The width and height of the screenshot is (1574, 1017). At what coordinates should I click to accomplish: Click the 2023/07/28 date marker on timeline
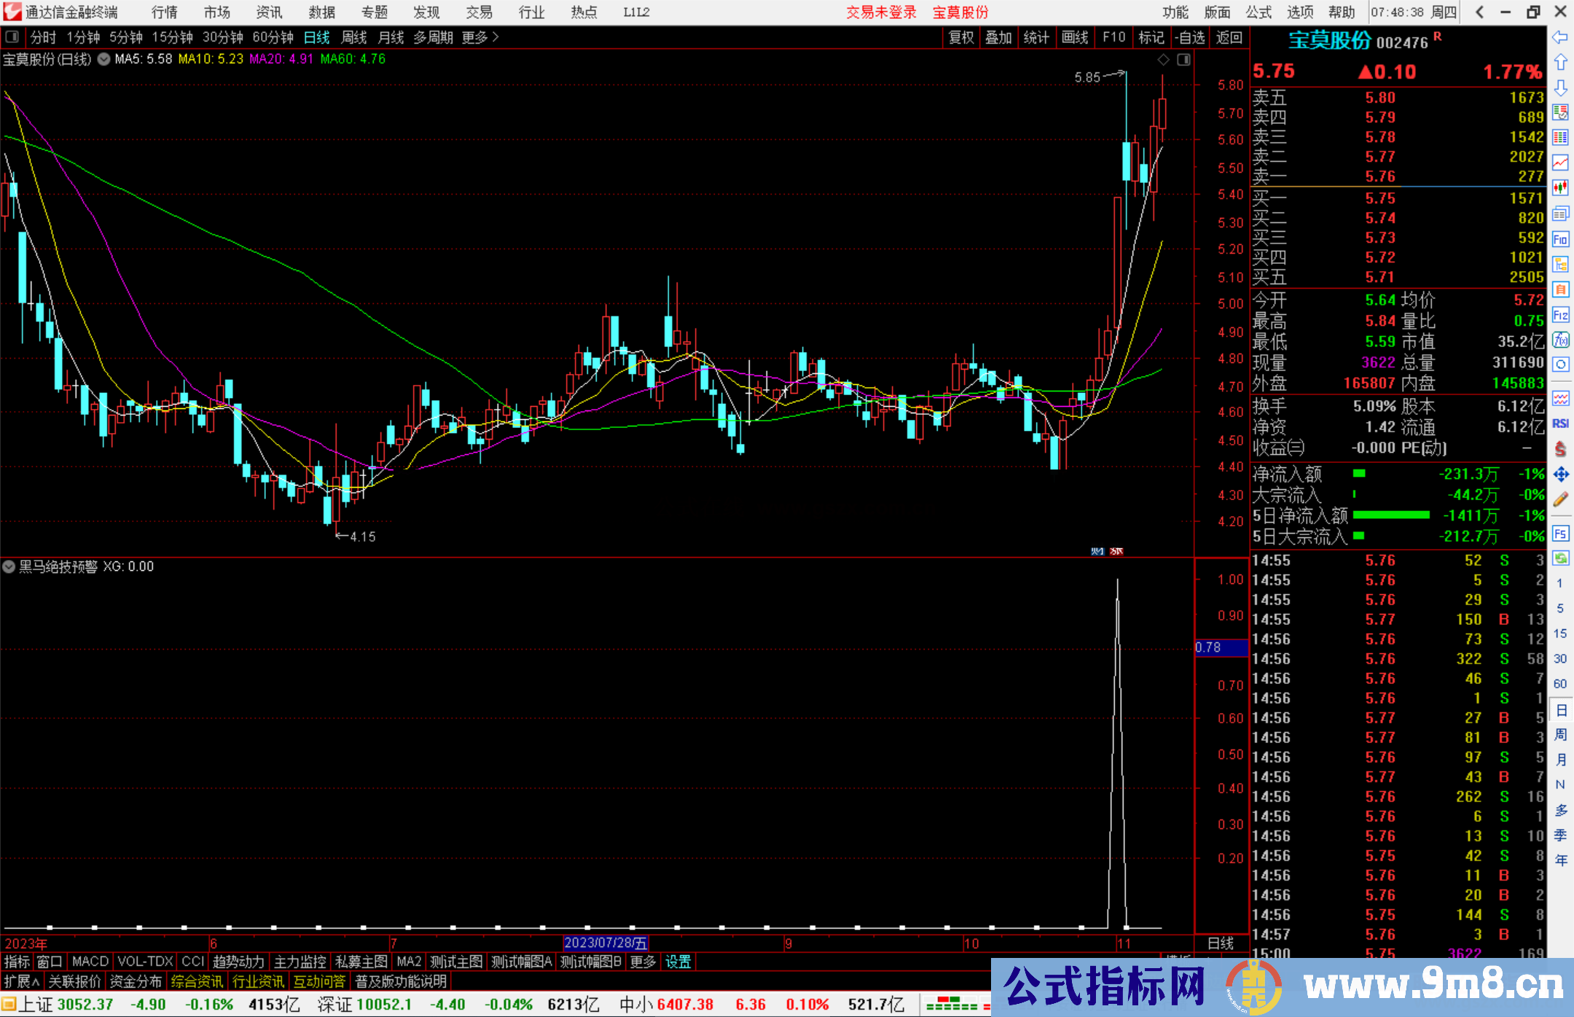click(606, 943)
